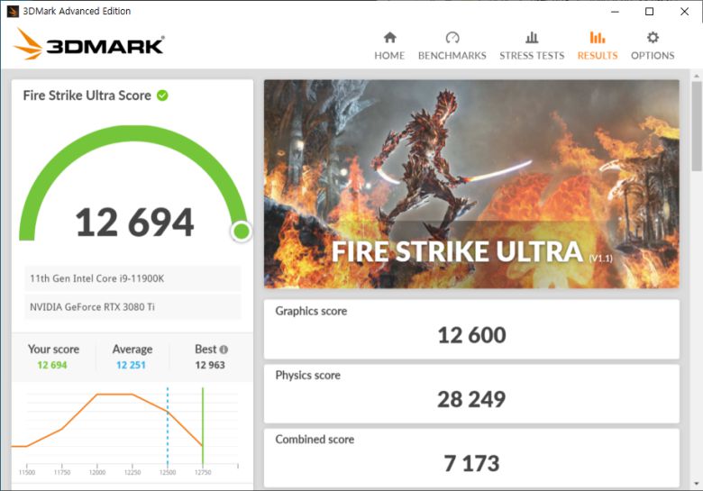Viewport: 703px width, 491px height.
Task: Go to the Home section icon
Action: (x=389, y=38)
